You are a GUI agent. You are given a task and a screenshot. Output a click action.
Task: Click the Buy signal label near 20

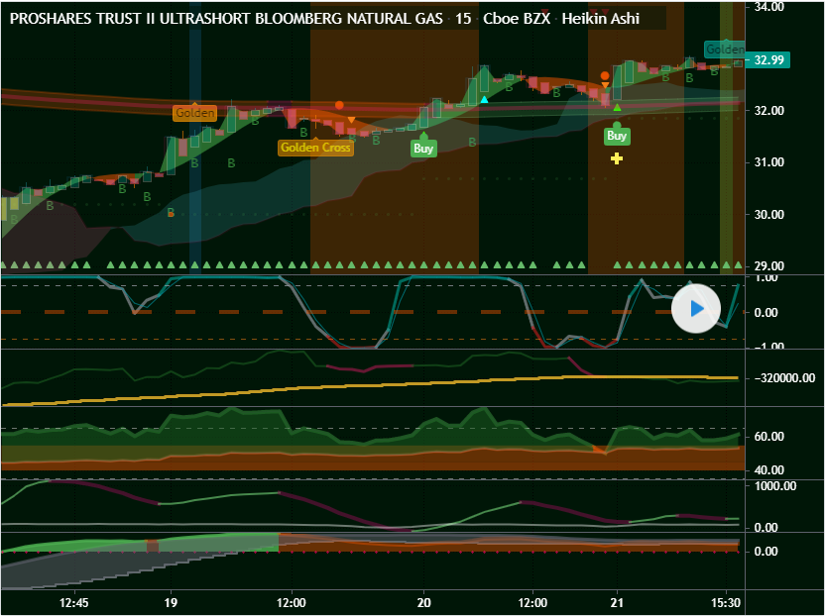click(423, 149)
